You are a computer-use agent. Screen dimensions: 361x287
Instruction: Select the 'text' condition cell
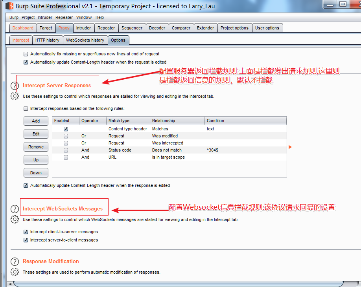[x=246, y=129]
